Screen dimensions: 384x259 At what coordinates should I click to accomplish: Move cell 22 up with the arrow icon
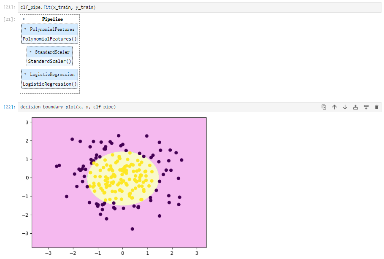point(334,107)
